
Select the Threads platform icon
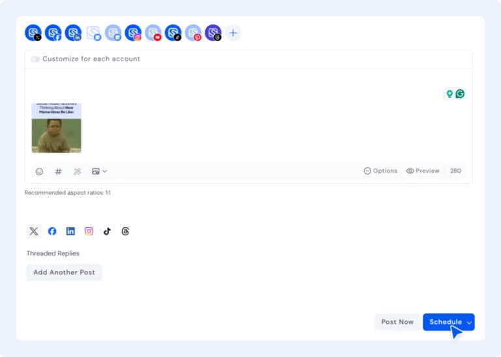pos(125,231)
